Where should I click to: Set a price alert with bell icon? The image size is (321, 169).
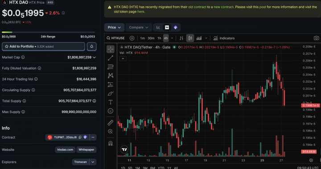[92, 47]
